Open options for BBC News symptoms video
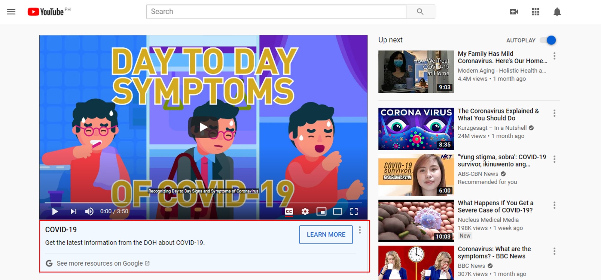This screenshot has height=280, width=601. 554,251
